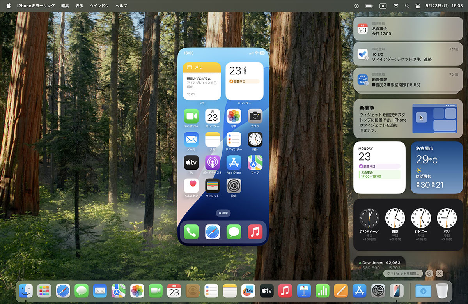The image size is (468, 304).
Task: Open Spotlight search from the menu bar
Action: click(407, 6)
